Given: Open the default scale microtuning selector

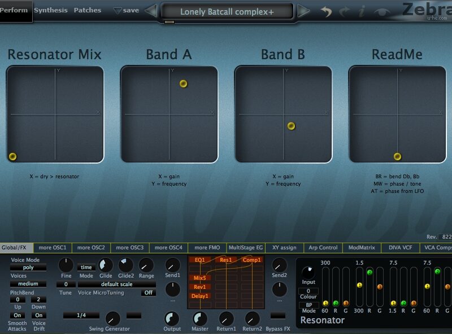Looking at the screenshot, I should (x=117, y=284).
